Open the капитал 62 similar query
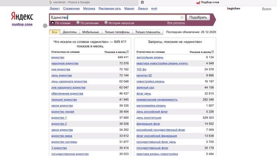This screenshot has height=156, width=277. [x=144, y=75]
